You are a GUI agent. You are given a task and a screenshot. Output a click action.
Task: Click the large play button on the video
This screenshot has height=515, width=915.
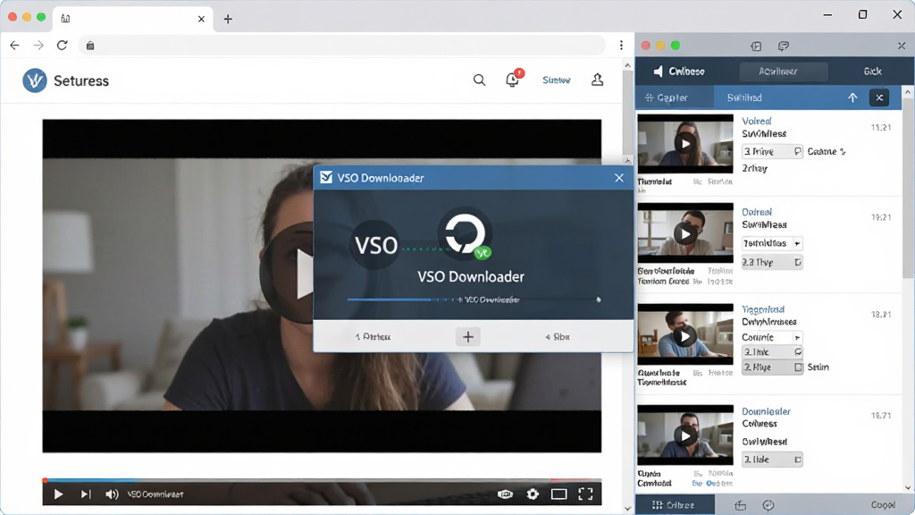pyautogui.click(x=287, y=273)
